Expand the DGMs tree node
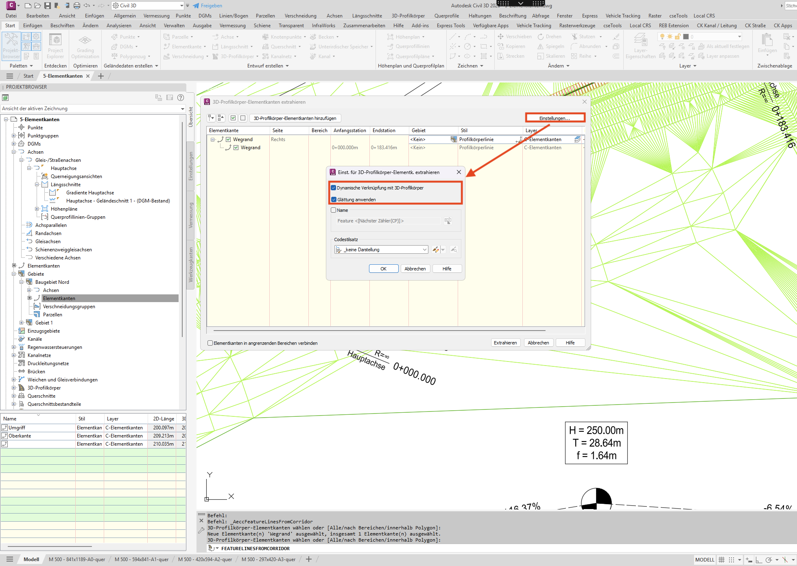797x566 pixels. click(x=14, y=144)
